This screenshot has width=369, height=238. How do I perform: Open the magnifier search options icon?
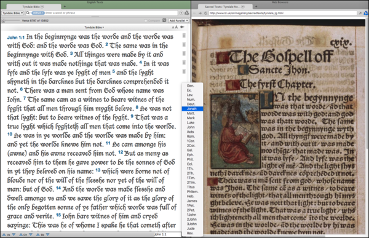28,13
